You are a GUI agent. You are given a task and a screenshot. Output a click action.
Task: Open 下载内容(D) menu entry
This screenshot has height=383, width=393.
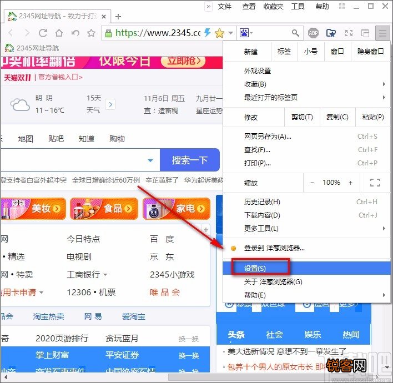point(306,215)
